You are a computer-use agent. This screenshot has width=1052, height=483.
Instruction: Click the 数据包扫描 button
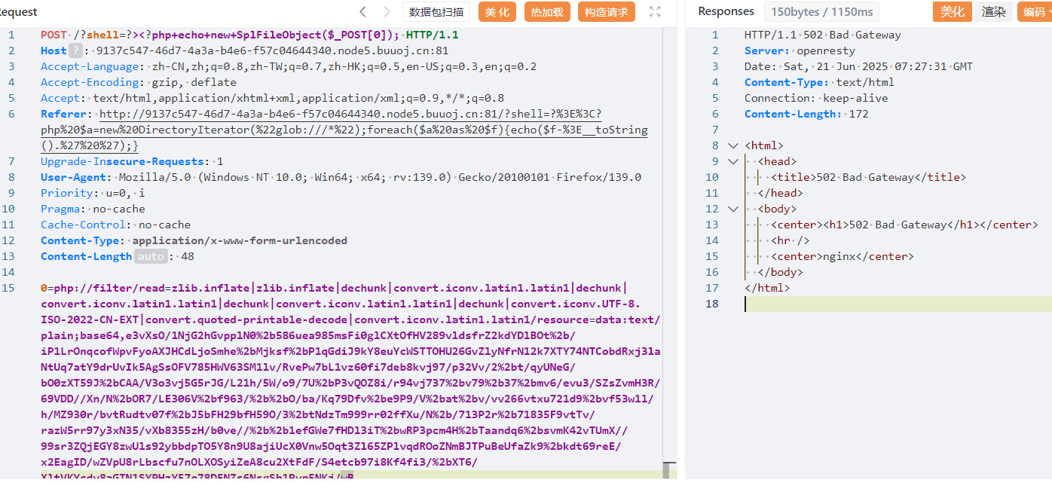pyautogui.click(x=436, y=11)
